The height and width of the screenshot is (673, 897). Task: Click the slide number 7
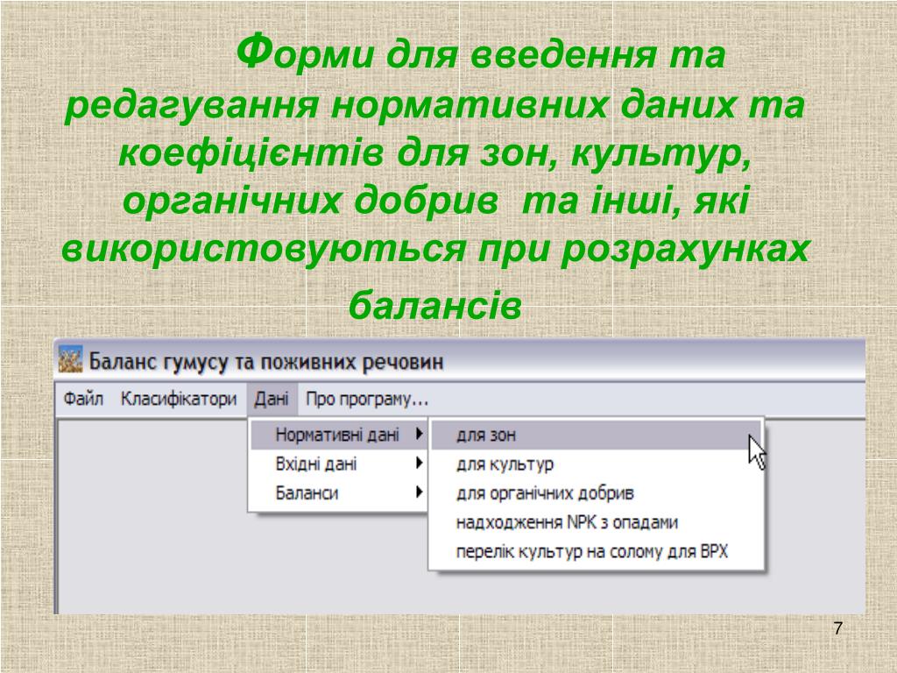pos(838,628)
